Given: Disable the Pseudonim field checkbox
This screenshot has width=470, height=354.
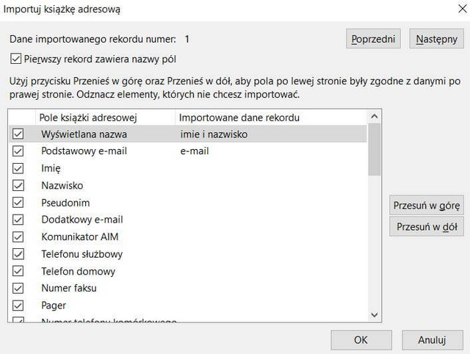Looking at the screenshot, I should (18, 202).
